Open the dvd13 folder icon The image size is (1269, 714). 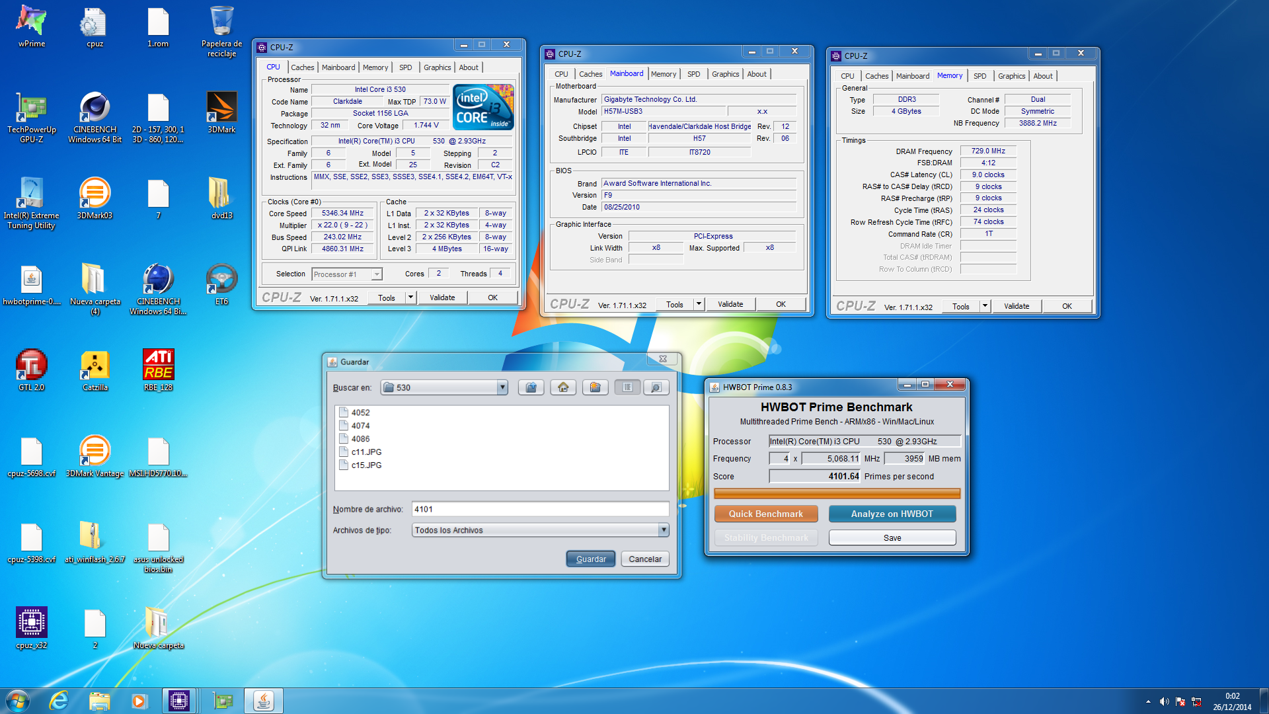221,198
